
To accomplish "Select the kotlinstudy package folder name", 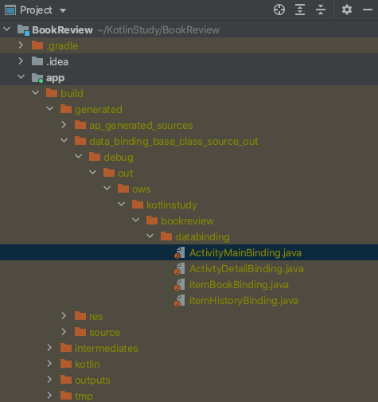I will [172, 205].
